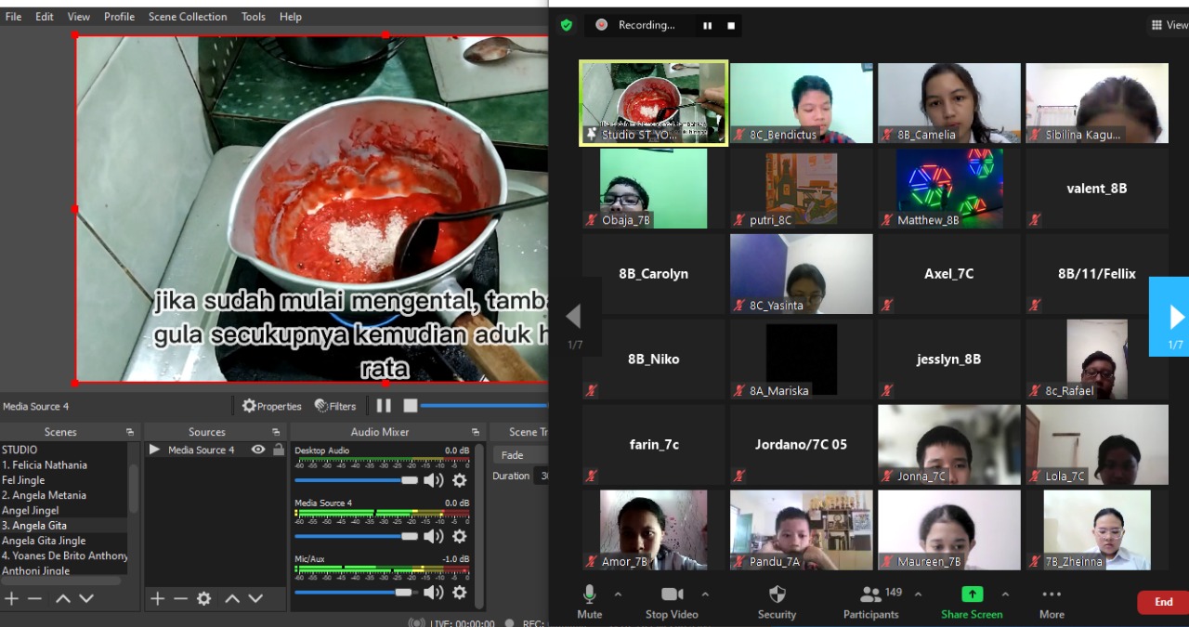Image resolution: width=1189 pixels, height=627 pixels.
Task: Open Media Source 4 mixer settings gear
Action: (x=459, y=536)
